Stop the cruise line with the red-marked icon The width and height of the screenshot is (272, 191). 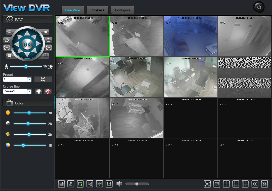48,91
